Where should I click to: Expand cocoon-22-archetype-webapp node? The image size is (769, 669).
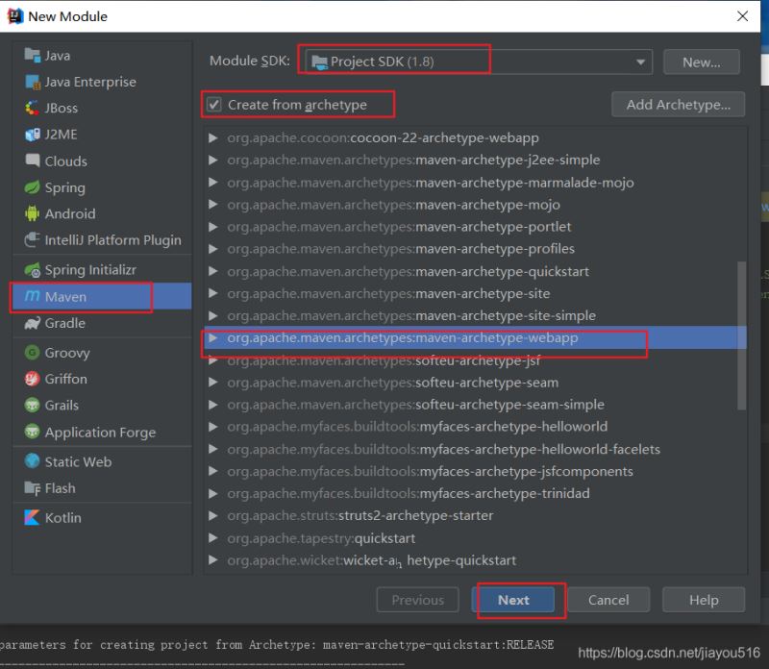tap(212, 137)
